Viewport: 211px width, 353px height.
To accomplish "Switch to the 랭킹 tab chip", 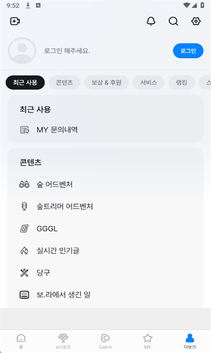I will pos(182,82).
